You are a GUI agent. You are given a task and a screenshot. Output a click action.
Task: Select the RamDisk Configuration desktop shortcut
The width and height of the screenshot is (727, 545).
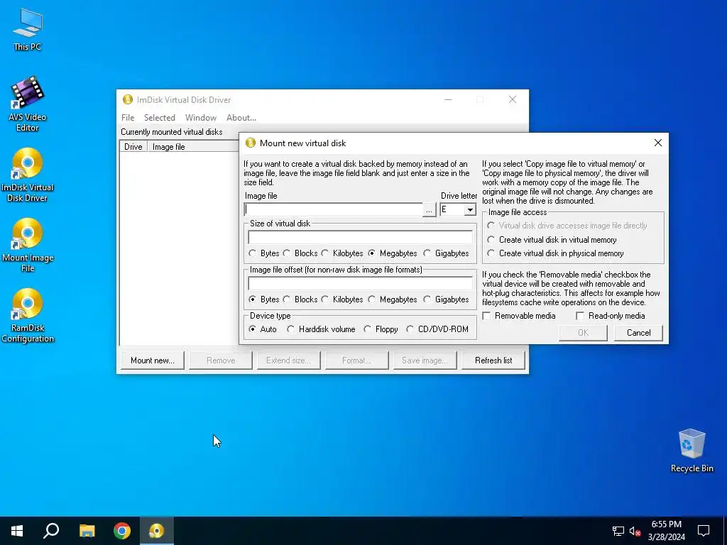(x=28, y=315)
